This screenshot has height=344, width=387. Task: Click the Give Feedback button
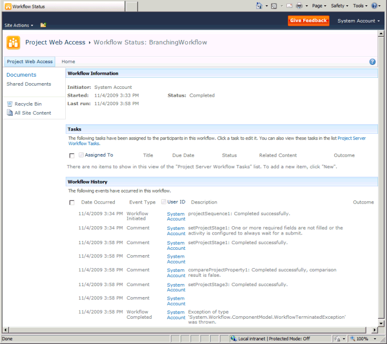coord(308,21)
